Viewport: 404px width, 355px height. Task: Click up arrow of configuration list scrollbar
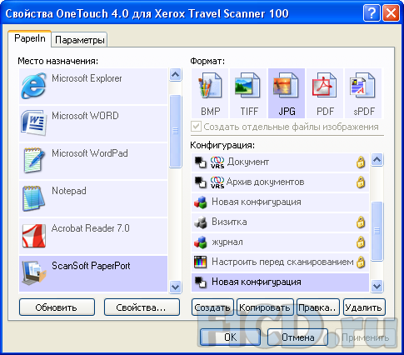[x=377, y=159]
